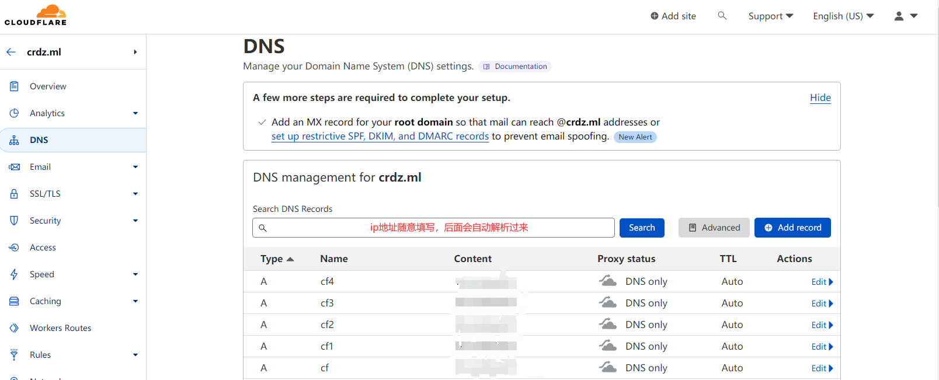Click the Overview clipboard icon

[14, 86]
